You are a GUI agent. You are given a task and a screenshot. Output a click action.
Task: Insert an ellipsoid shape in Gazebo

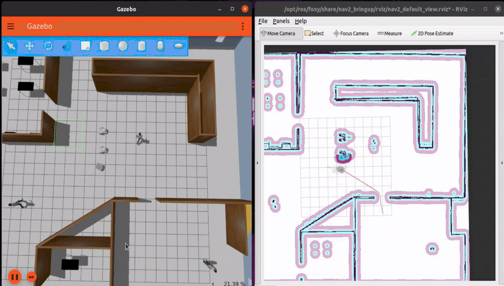179,46
